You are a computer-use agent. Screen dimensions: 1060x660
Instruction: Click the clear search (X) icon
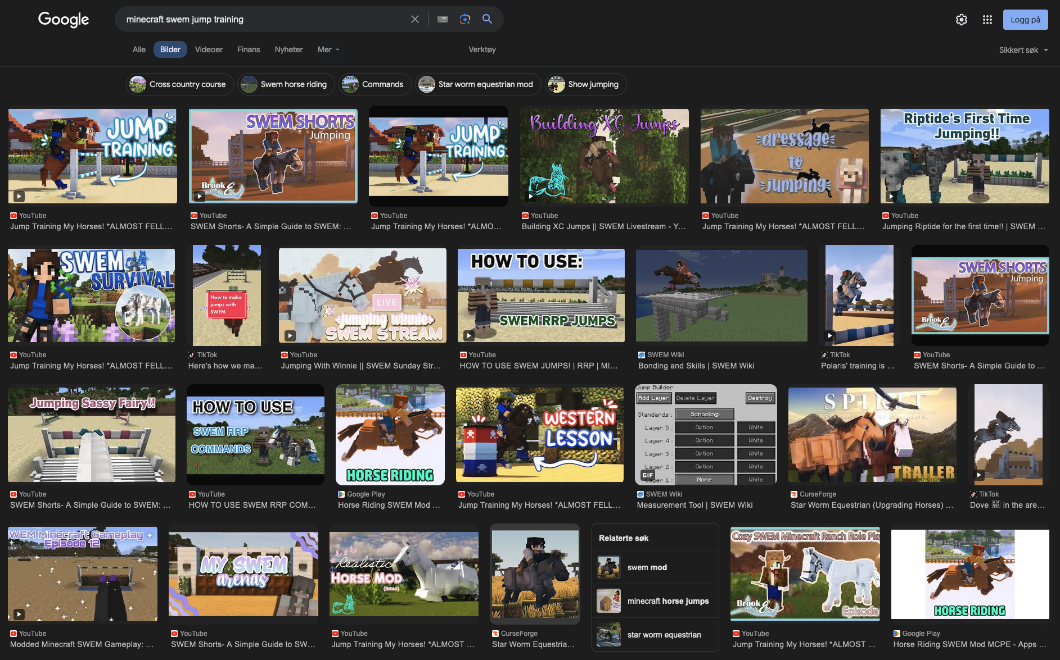point(415,19)
